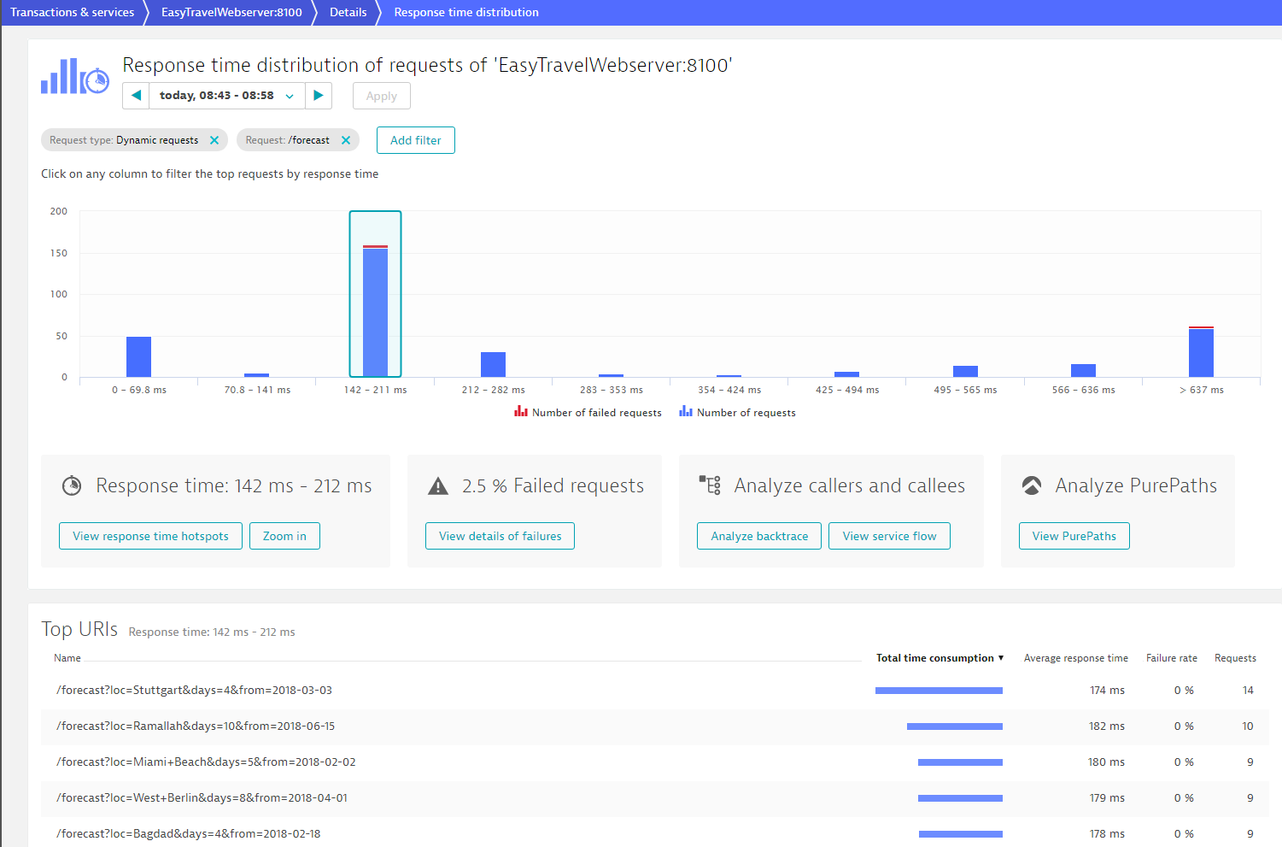The image size is (1282, 847).
Task: Toggle Number of requests legend series
Action: tap(738, 413)
